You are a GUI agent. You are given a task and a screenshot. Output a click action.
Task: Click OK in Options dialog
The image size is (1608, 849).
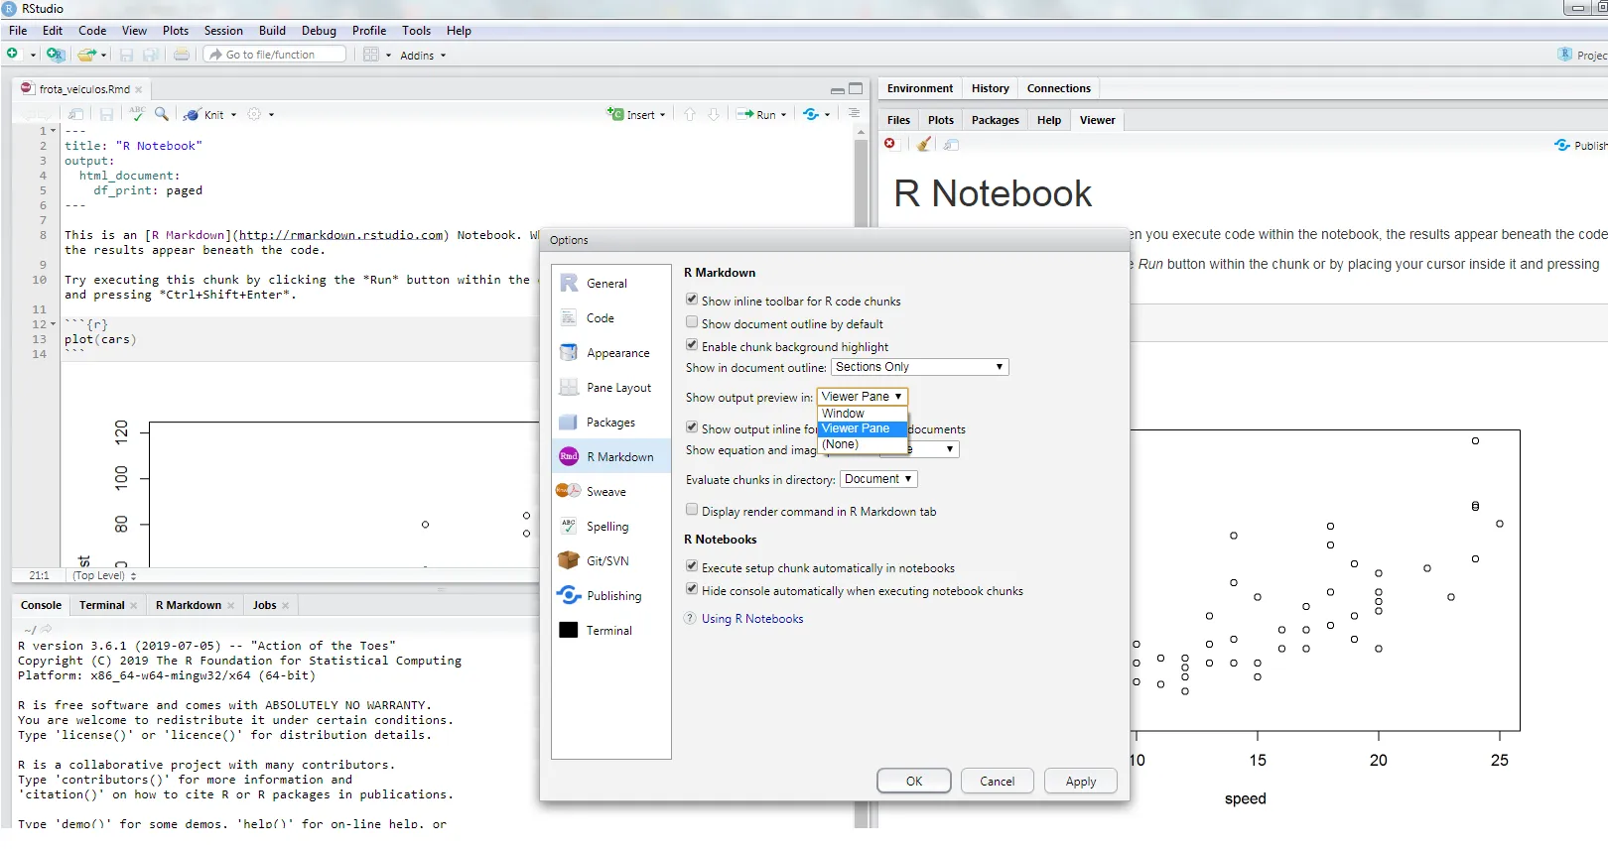tap(914, 781)
